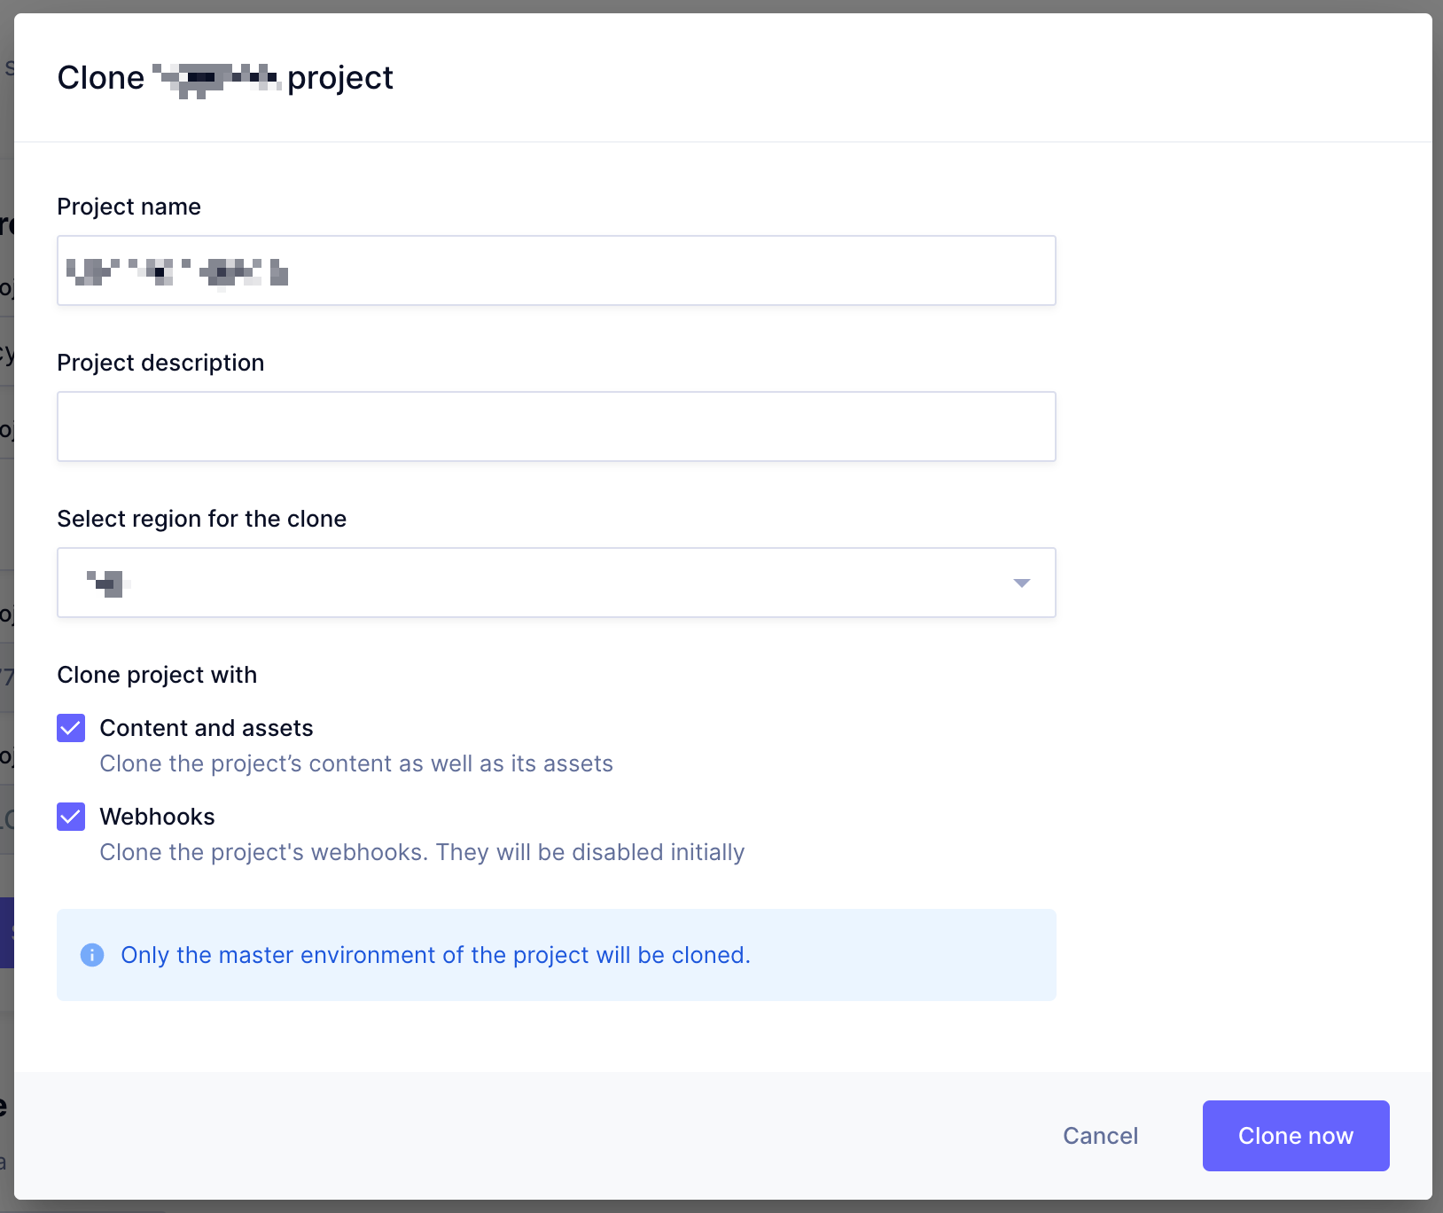Click the dropdown arrow in region selector

click(x=1021, y=583)
